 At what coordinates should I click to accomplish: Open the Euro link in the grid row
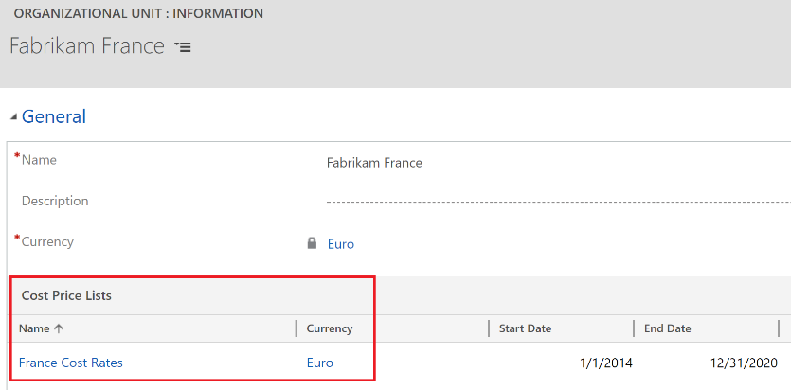pos(320,363)
